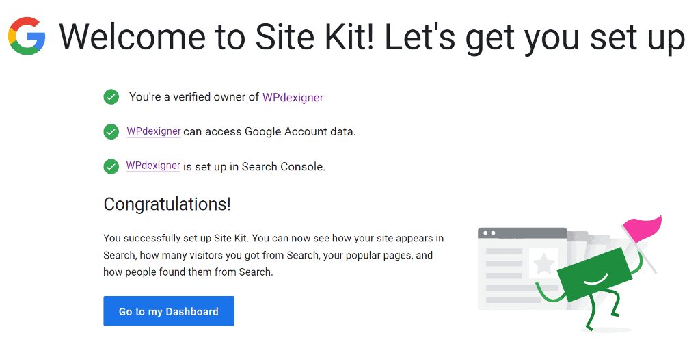Click the two dots on illustrated browser bar
Viewport: 700px width, 344px height.
[x=488, y=233]
